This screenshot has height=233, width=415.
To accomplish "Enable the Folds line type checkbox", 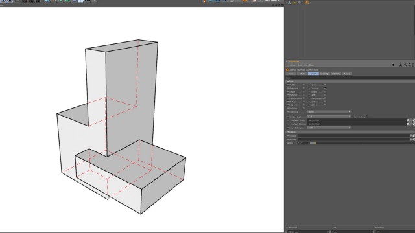I will coord(325,85).
